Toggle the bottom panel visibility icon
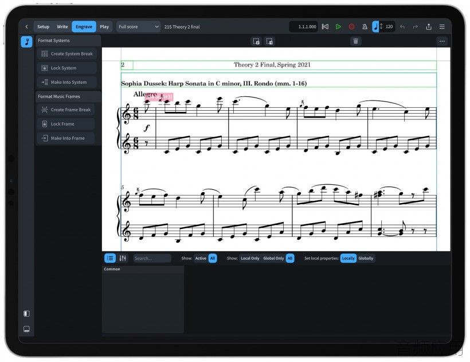 pyautogui.click(x=26, y=329)
